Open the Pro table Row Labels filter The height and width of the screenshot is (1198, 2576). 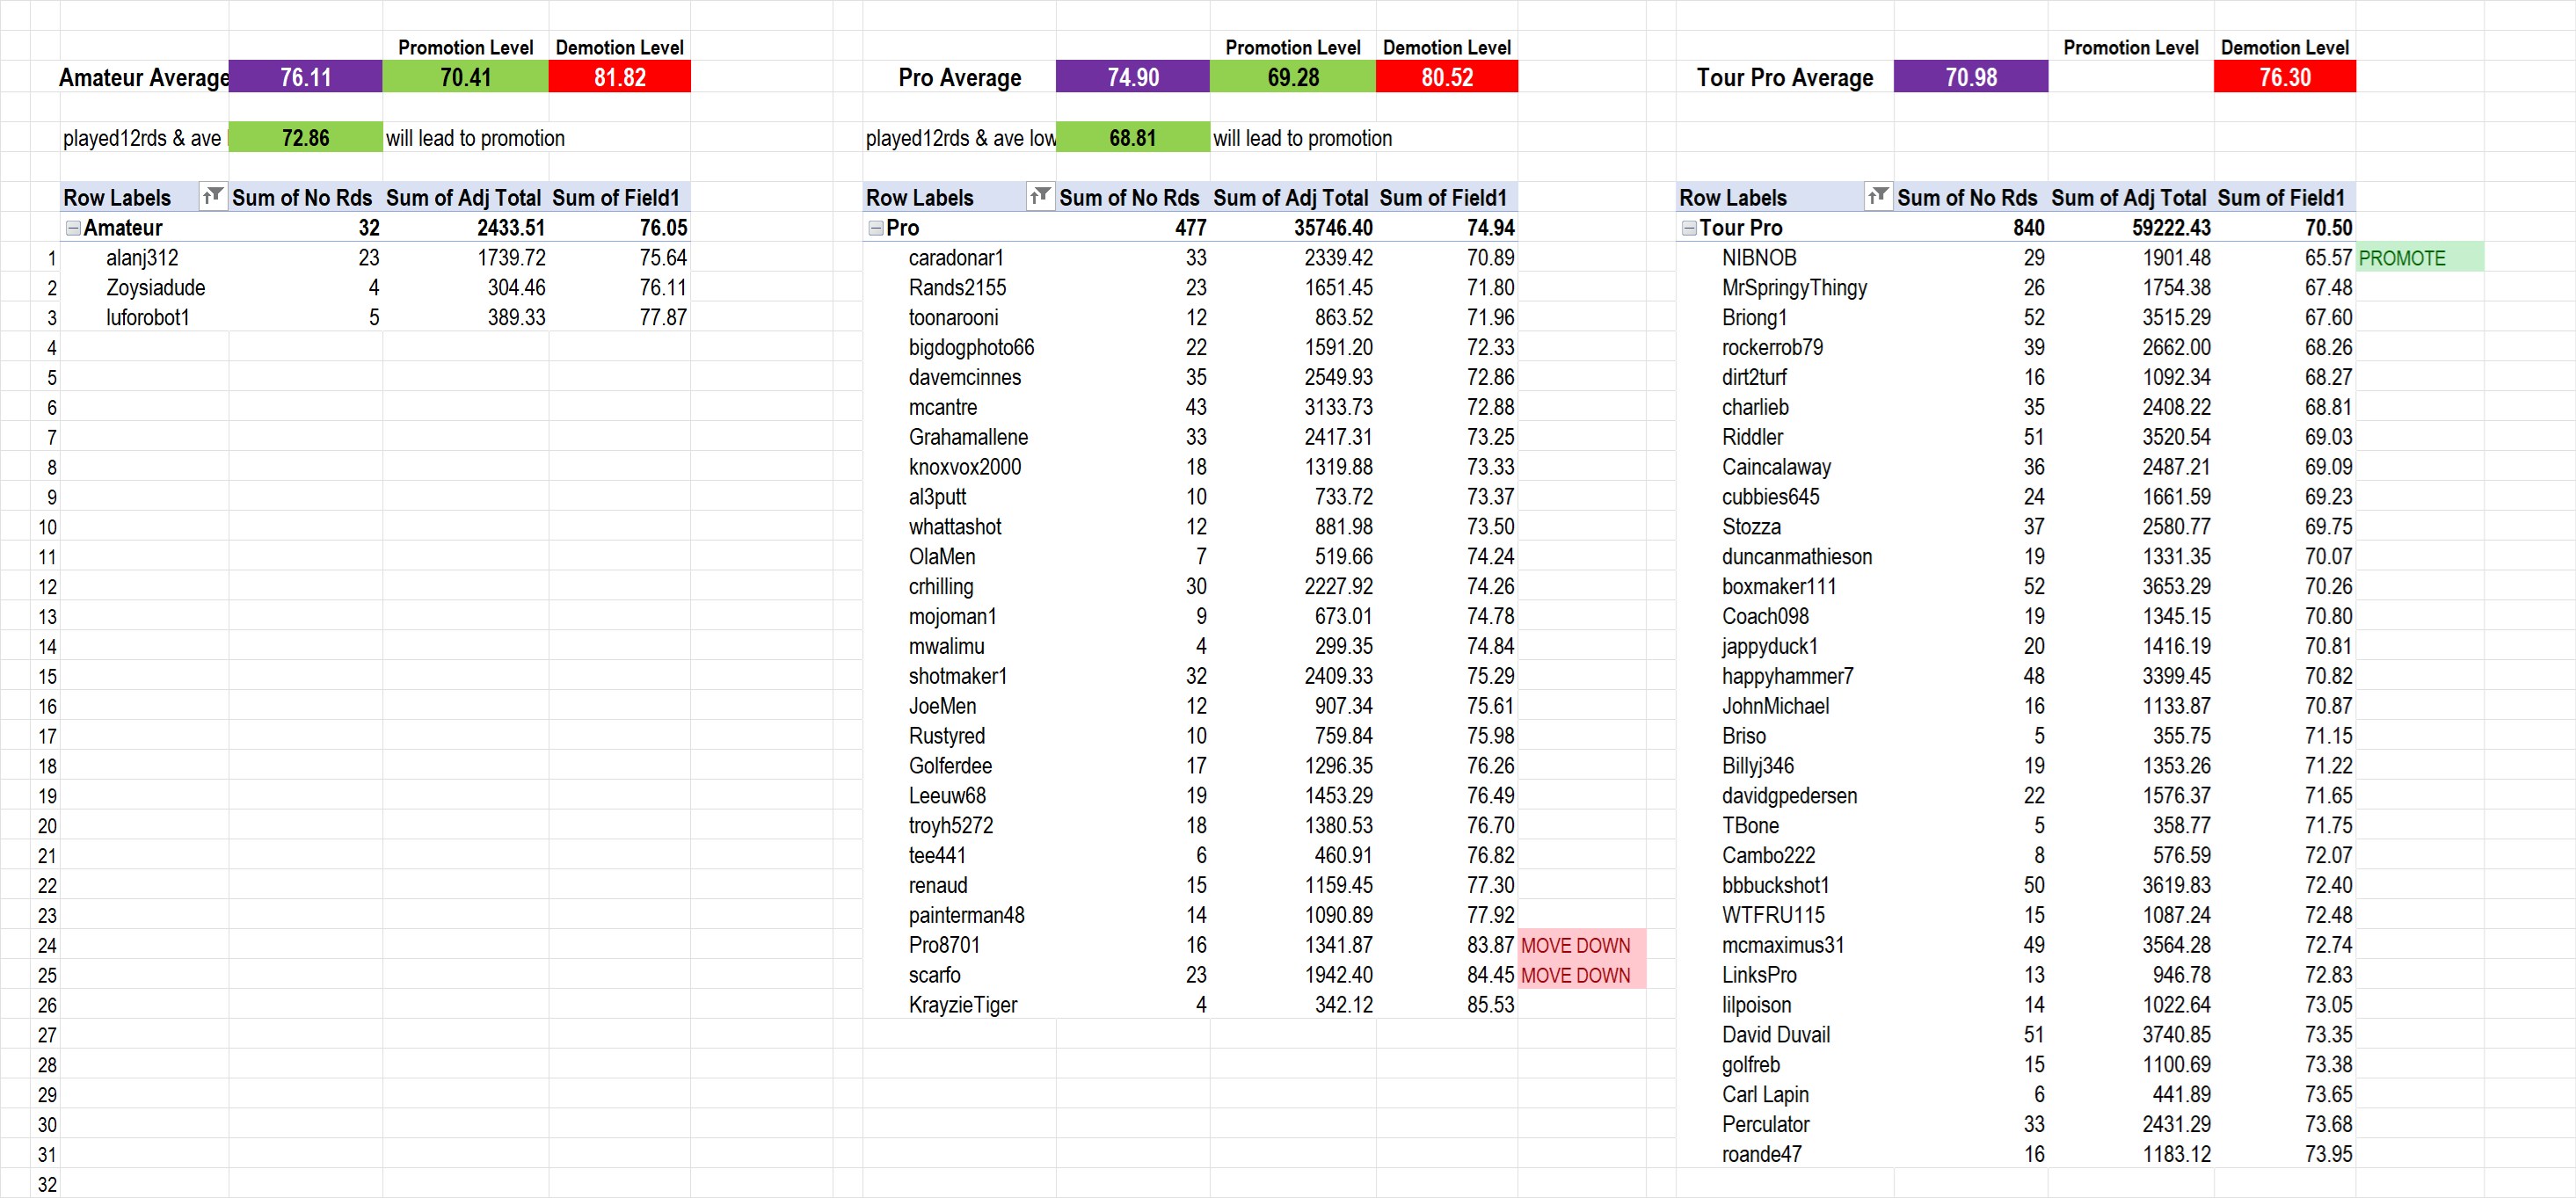tap(1040, 196)
